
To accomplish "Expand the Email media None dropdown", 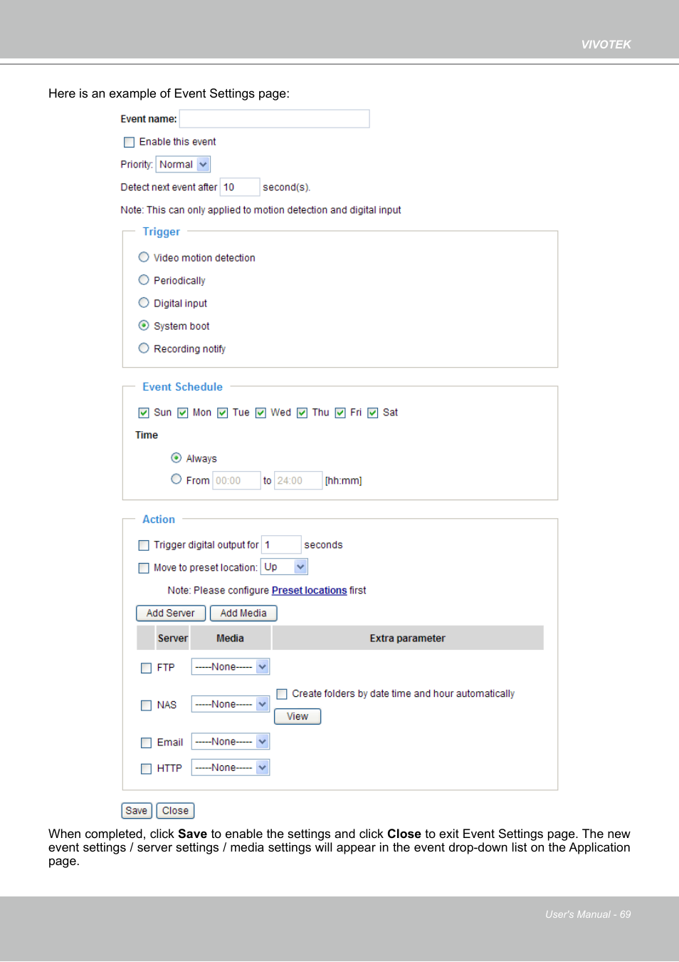I will click(x=231, y=742).
